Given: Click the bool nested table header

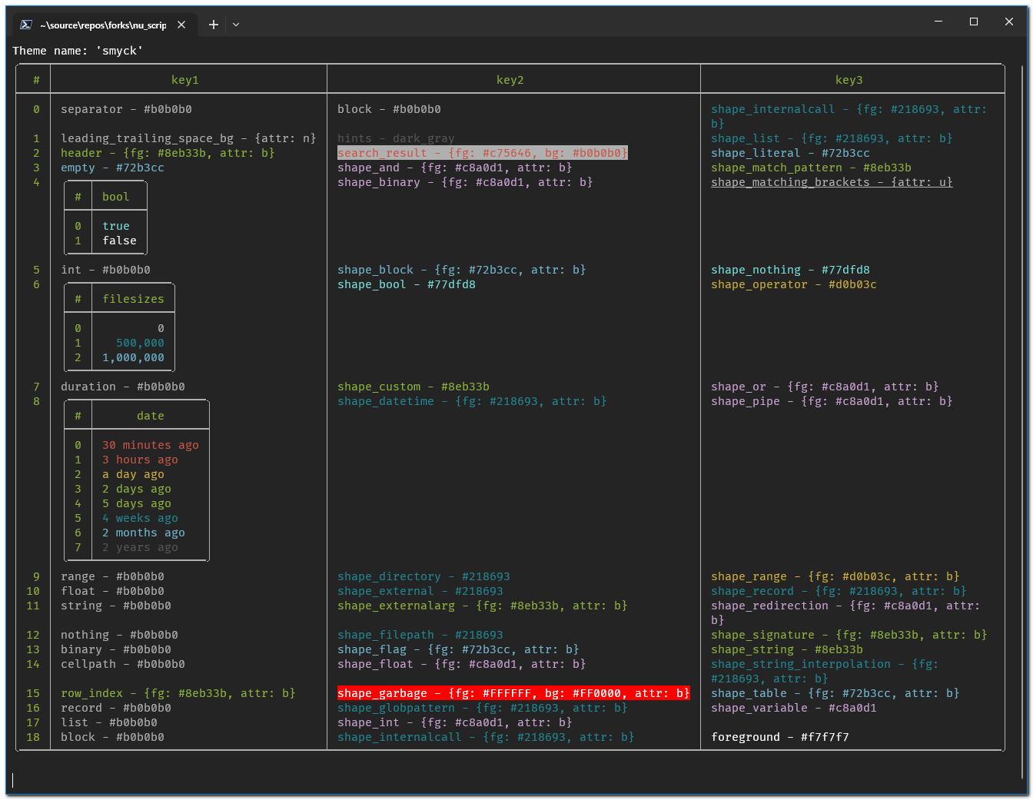Looking at the screenshot, I should click(116, 197).
